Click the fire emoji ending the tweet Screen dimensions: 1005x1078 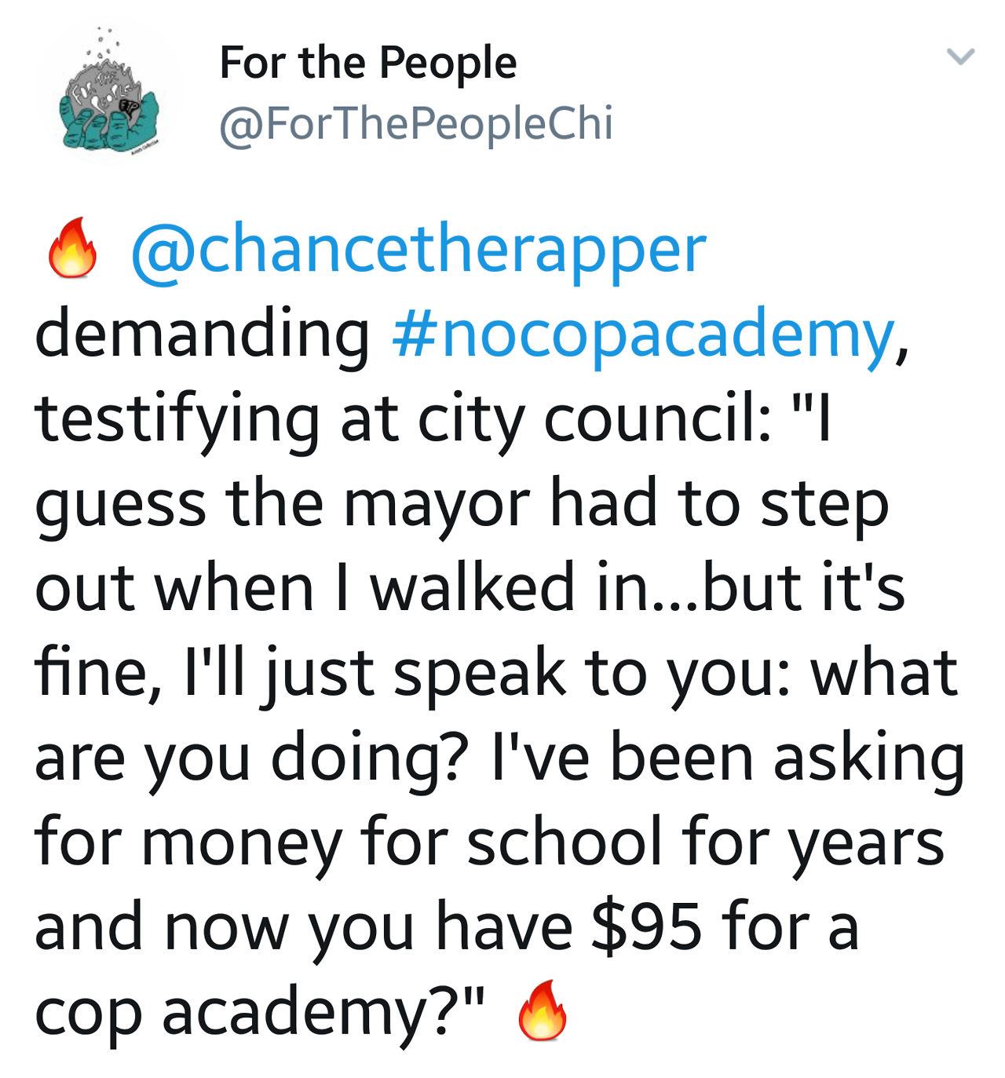(543, 1011)
